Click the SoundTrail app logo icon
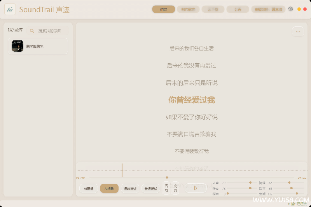The width and height of the screenshot is (311, 207). [x=10, y=10]
